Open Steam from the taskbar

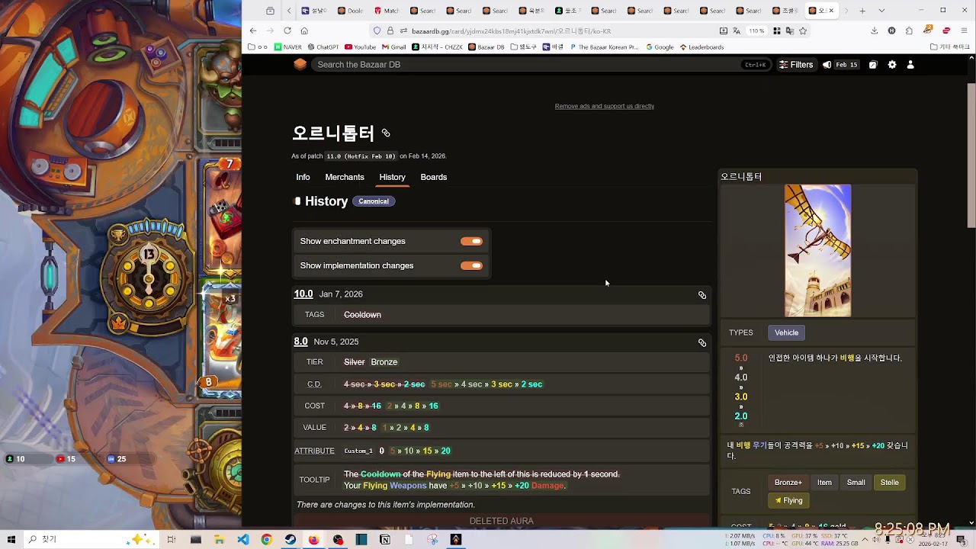291,539
